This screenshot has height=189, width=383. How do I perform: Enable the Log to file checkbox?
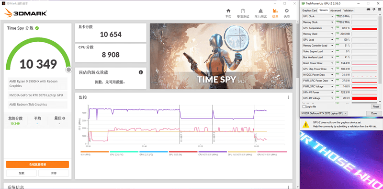pyautogui.click(x=304, y=107)
